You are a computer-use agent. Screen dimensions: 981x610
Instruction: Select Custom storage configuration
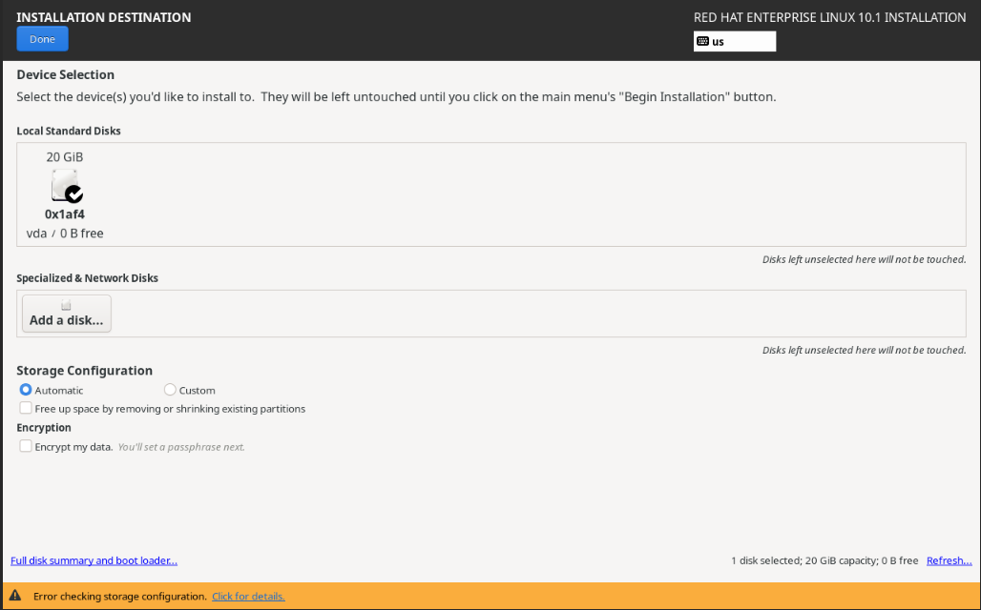click(170, 390)
